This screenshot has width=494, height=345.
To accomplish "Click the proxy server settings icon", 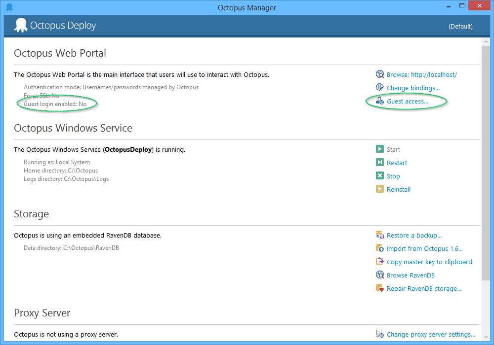I will [379, 334].
